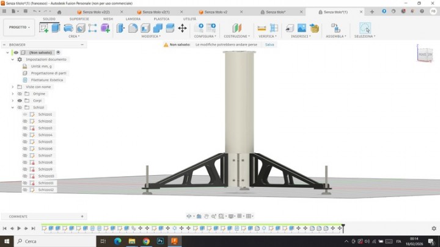Collapse the Schizzi folder in browser
Viewport: 440px width, 247px height.
click(x=12, y=107)
